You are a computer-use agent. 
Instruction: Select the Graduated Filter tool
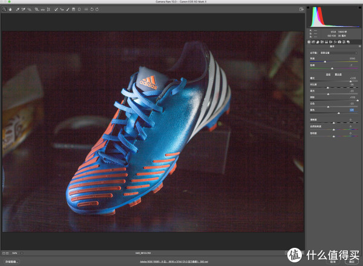[x=74, y=9]
